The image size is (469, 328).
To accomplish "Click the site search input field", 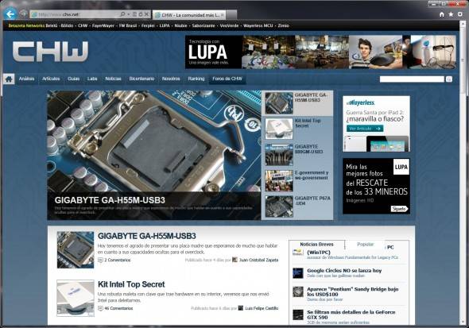I will tap(412, 79).
